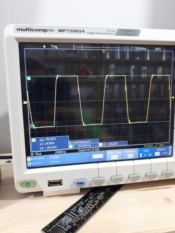
Task: Click channel 1's 0.00div offset value
Action: 55,157
